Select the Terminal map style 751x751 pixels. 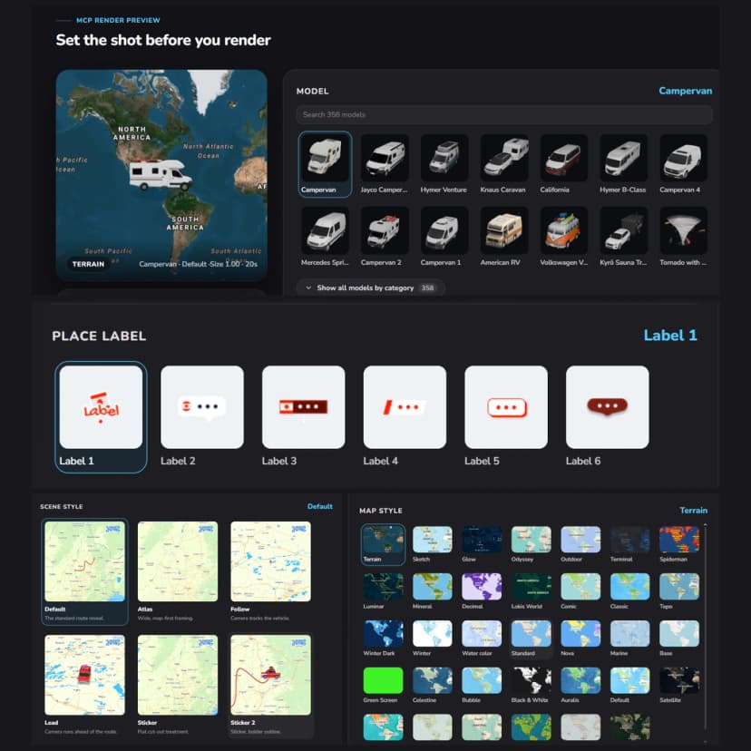pyautogui.click(x=629, y=540)
